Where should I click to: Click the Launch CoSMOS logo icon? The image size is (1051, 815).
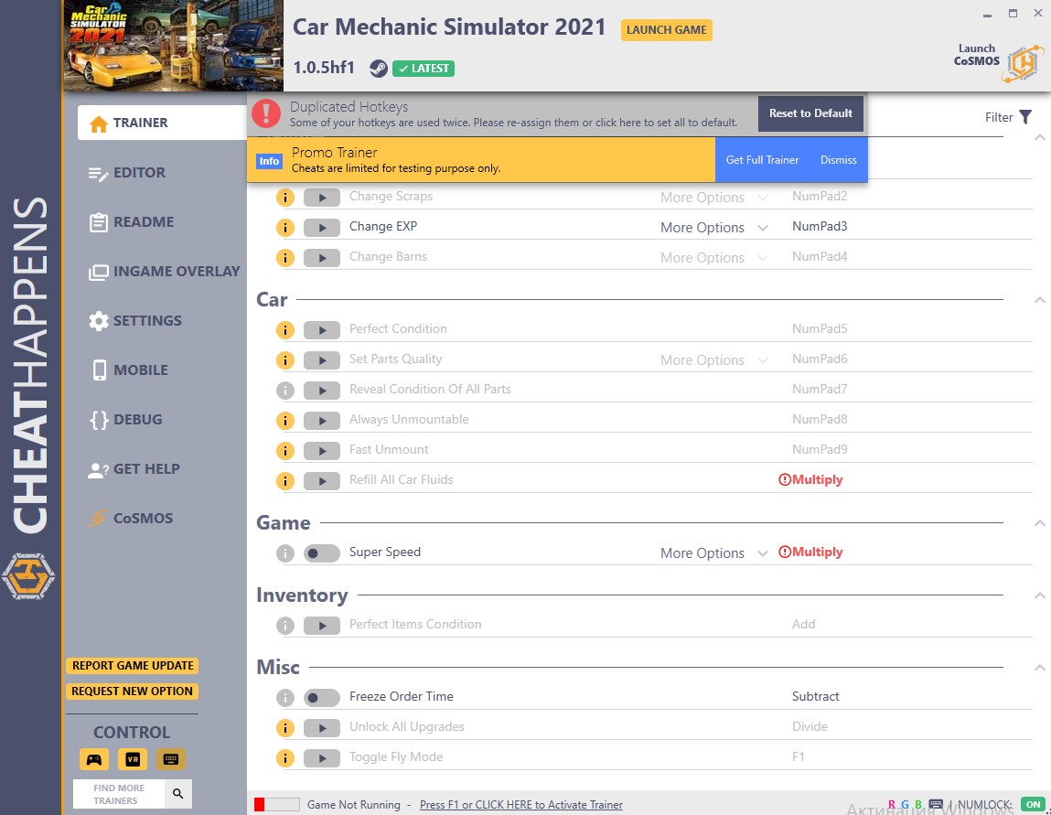(x=1023, y=64)
